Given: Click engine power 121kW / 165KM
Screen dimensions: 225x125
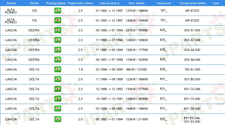Looking at the screenshot, I should point(137,30).
